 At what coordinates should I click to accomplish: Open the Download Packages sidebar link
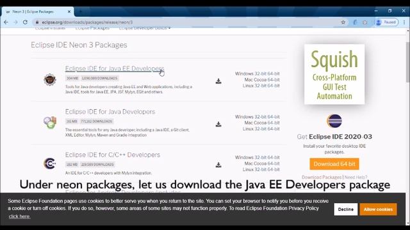[322, 178]
